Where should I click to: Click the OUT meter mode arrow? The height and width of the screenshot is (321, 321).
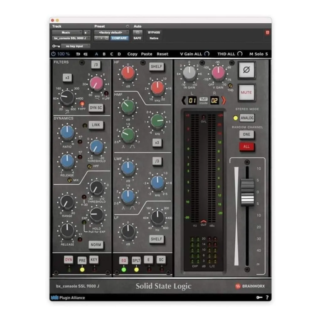click(x=203, y=222)
